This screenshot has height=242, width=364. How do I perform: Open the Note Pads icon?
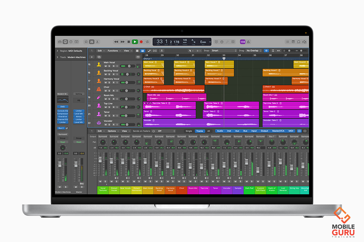293,42
